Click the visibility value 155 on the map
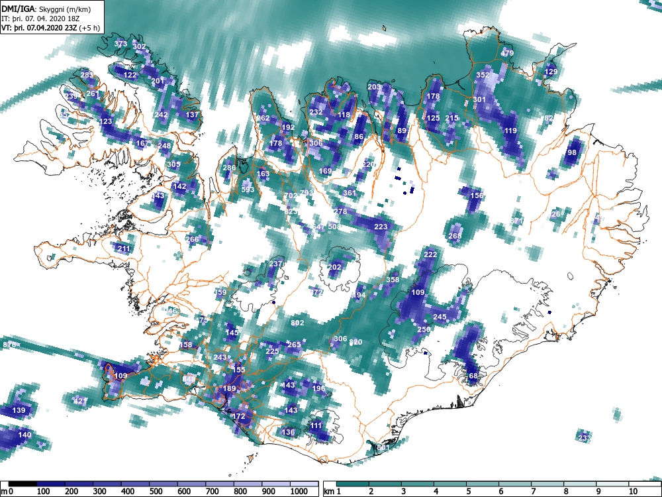 click(238, 370)
